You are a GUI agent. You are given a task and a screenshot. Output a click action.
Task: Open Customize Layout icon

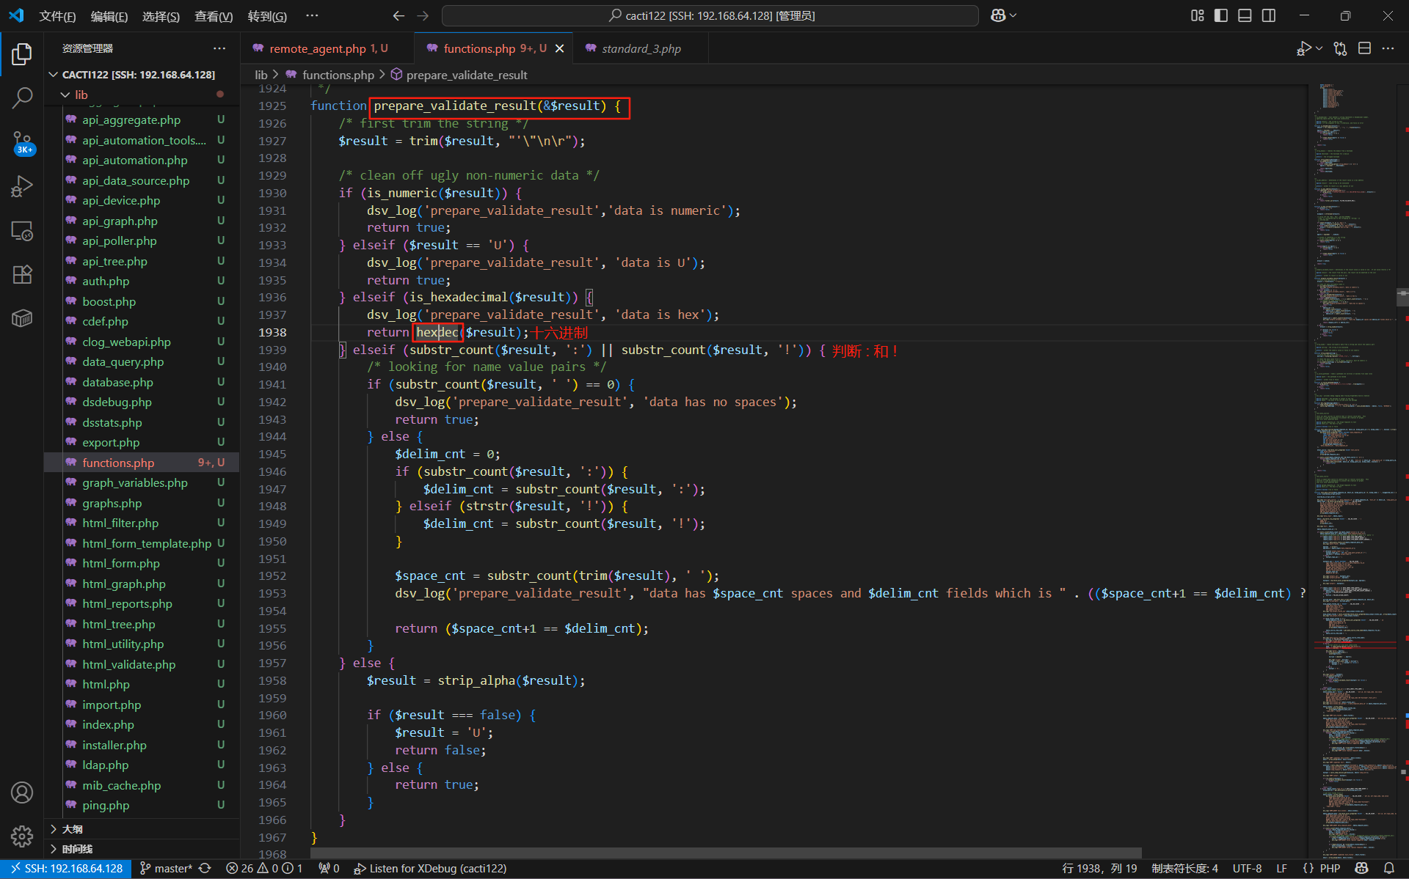click(1197, 15)
